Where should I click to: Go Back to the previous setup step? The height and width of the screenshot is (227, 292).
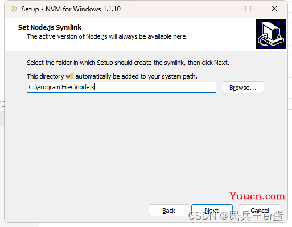(169, 211)
